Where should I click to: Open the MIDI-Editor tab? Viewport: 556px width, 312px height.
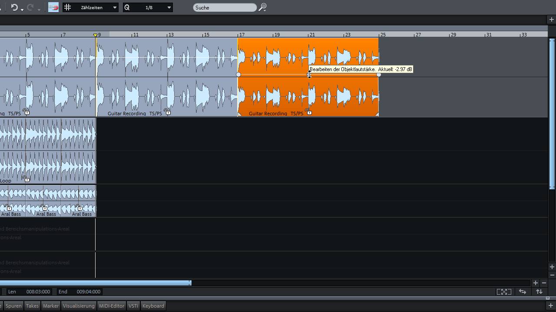(x=112, y=306)
